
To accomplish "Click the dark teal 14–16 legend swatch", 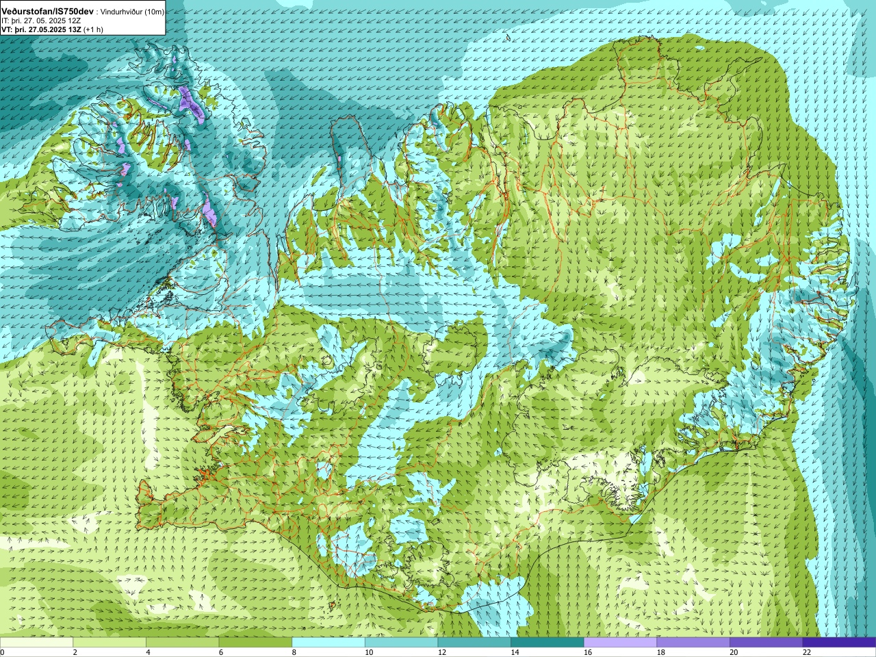I will pyautogui.click(x=547, y=642).
